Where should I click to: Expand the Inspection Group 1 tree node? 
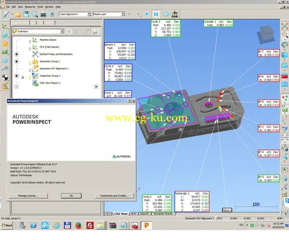click(x=16, y=75)
